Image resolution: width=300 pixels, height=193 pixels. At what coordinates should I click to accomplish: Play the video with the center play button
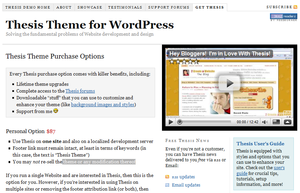pyautogui.click(x=229, y=83)
